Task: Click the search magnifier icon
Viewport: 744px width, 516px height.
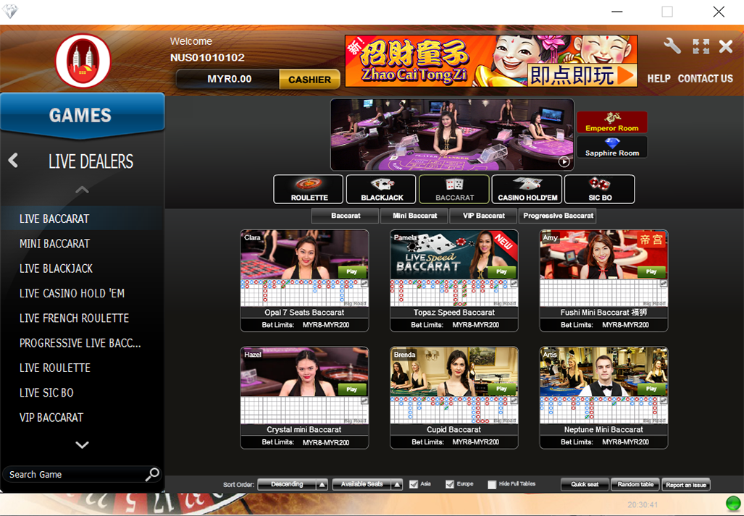Action: 152,474
